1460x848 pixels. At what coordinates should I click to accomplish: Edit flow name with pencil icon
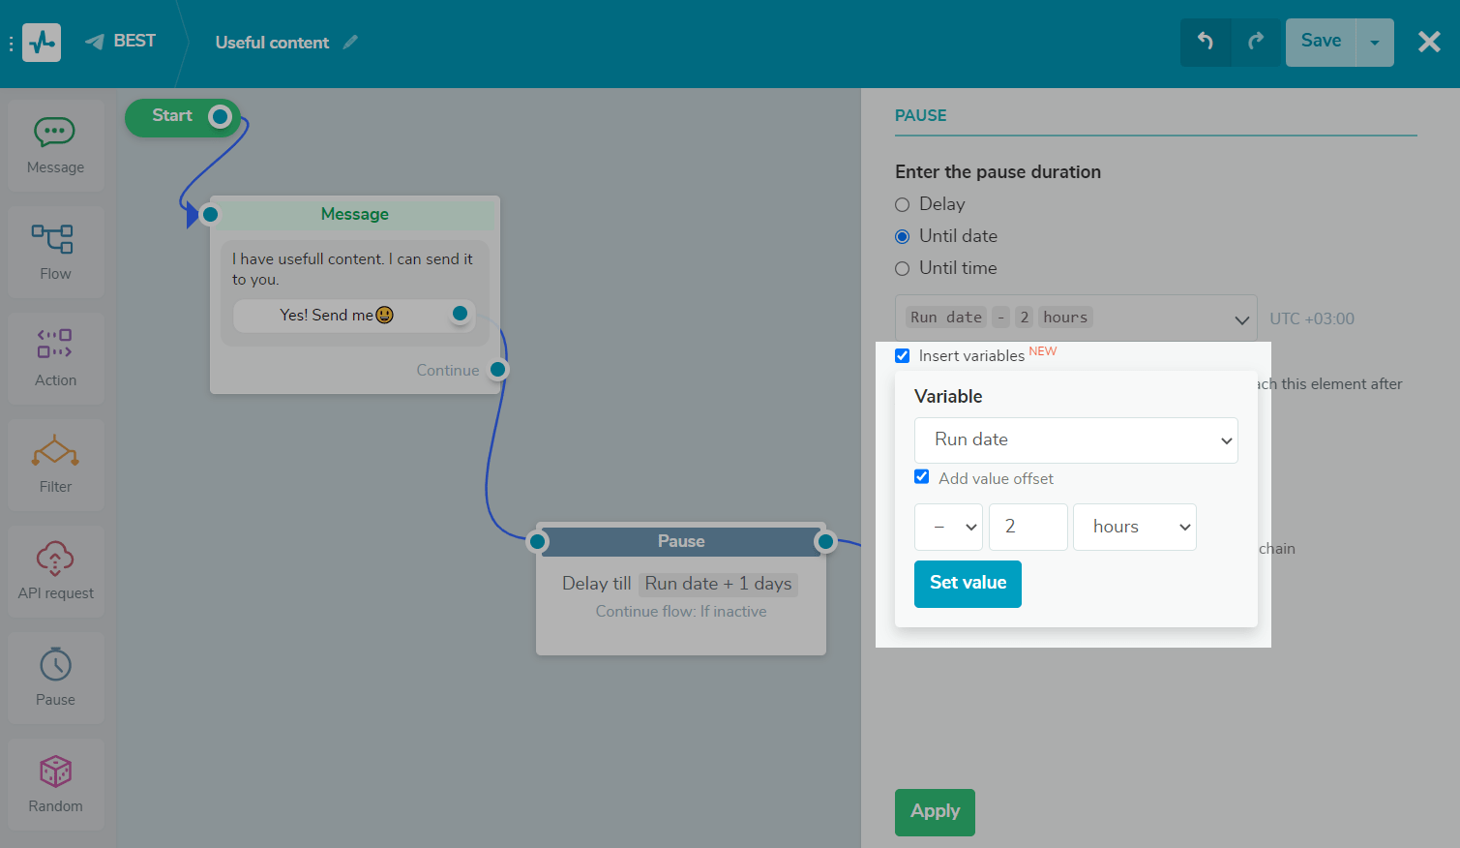point(351,42)
